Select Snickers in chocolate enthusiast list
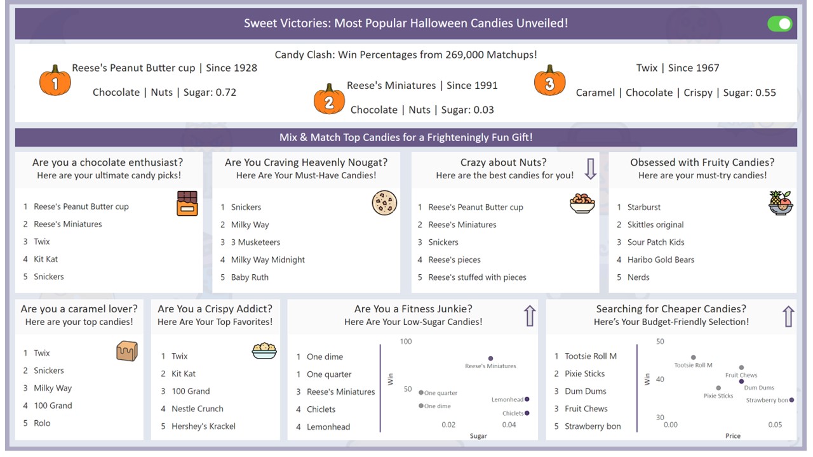813x457 pixels. tap(49, 277)
